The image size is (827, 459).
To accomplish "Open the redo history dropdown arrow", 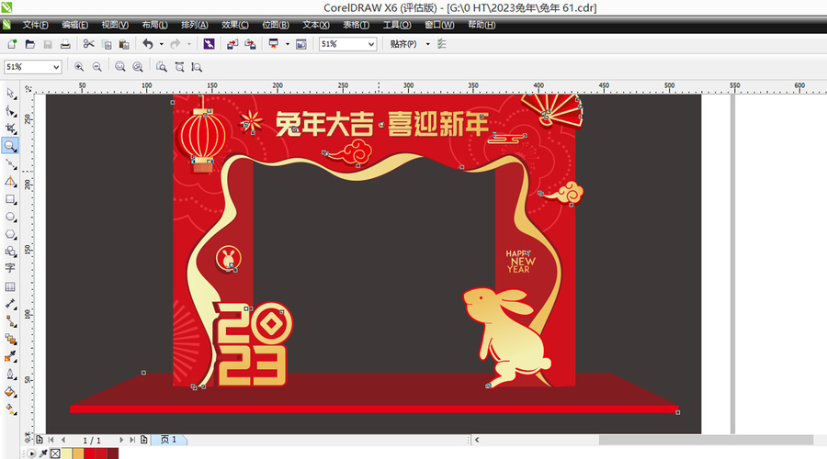I will [188, 44].
